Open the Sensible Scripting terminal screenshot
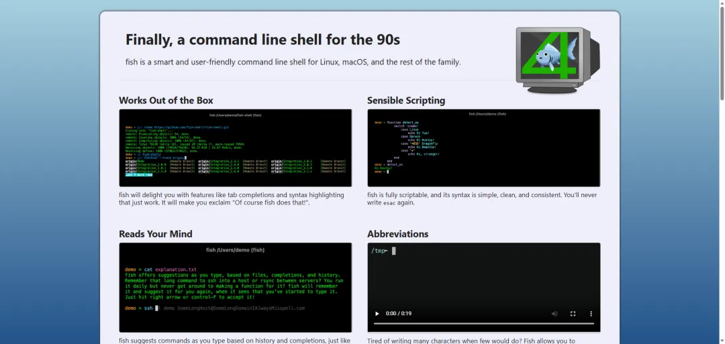The width and height of the screenshot is (725, 344). click(483, 148)
